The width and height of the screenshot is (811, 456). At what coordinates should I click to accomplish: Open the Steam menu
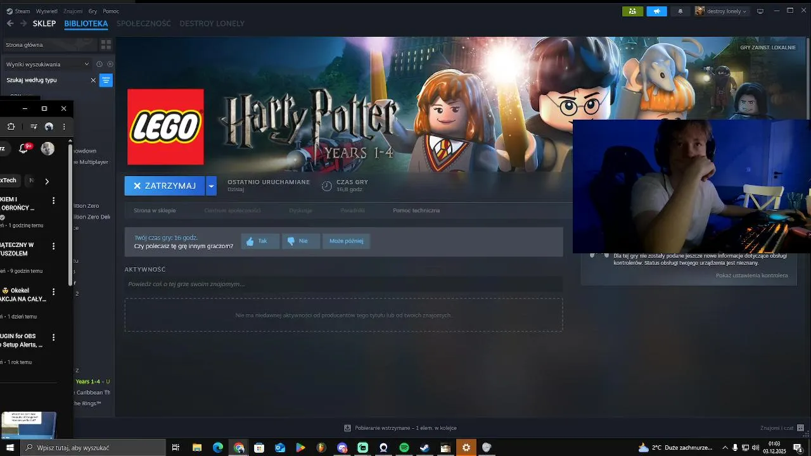pyautogui.click(x=18, y=11)
